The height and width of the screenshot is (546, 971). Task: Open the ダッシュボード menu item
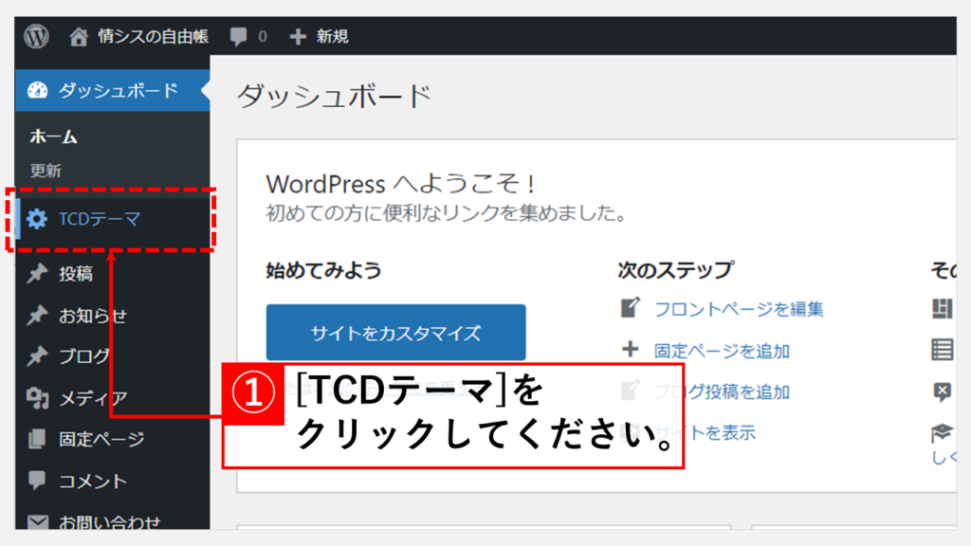point(118,91)
